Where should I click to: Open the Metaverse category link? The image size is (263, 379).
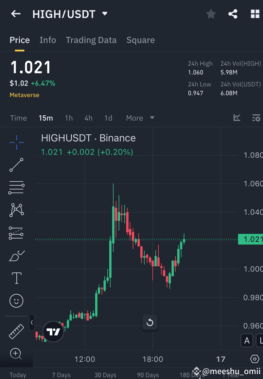(24, 95)
